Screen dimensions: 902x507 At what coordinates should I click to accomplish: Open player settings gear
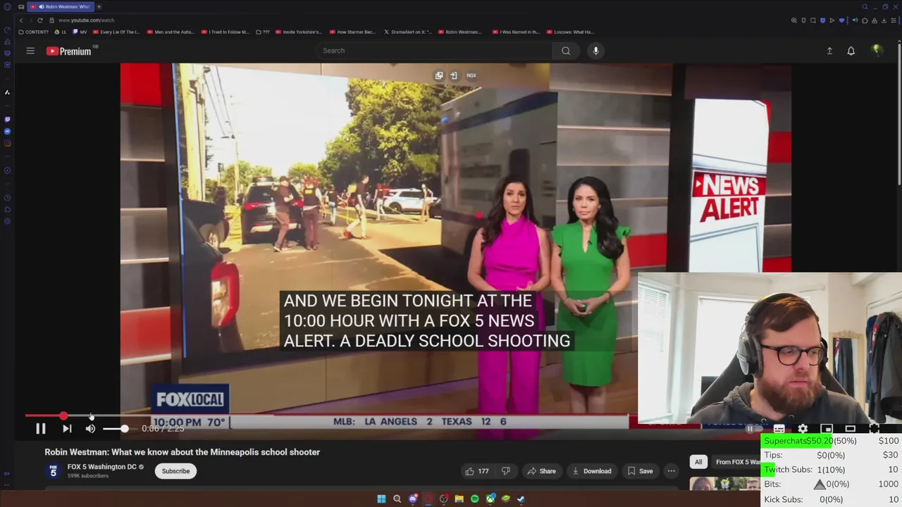click(803, 428)
